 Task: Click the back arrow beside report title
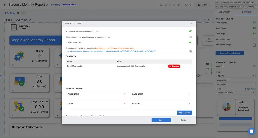[5, 5]
